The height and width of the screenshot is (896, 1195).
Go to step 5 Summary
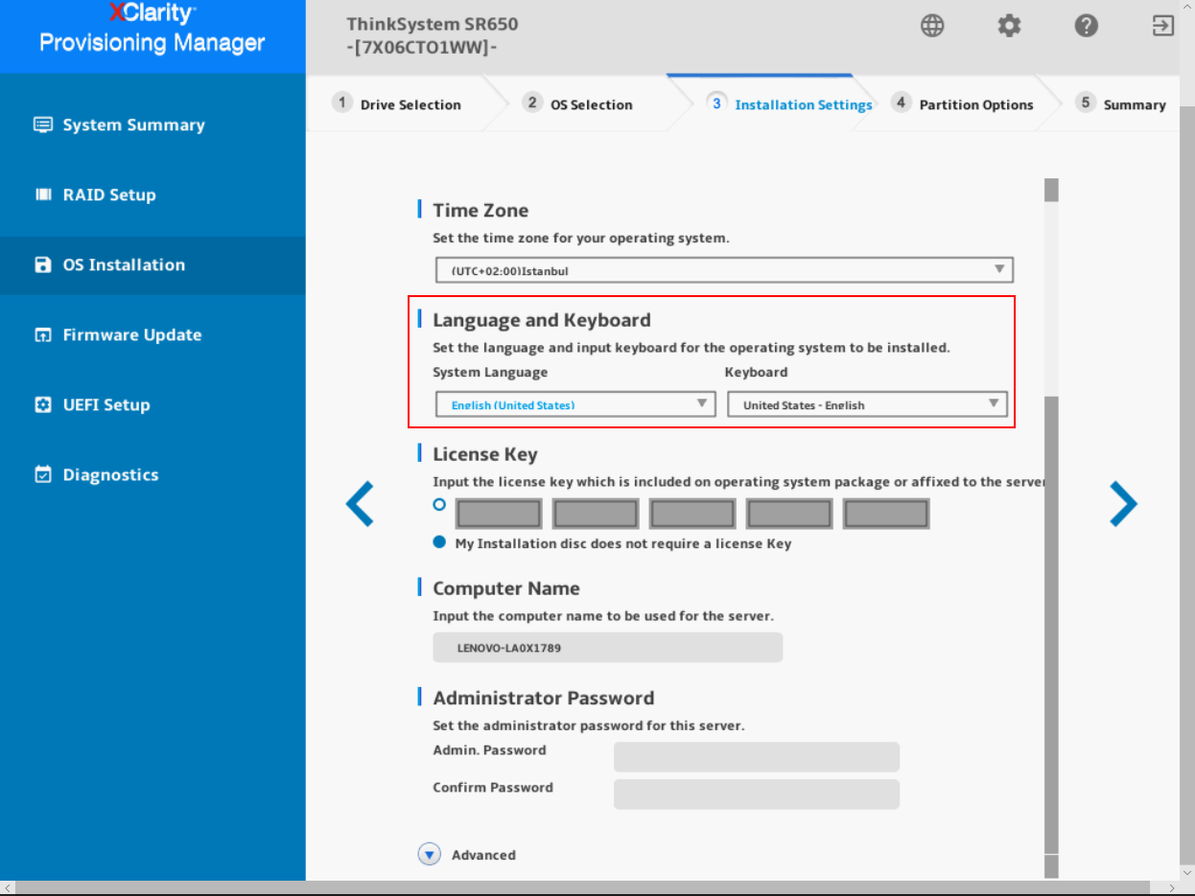1120,103
